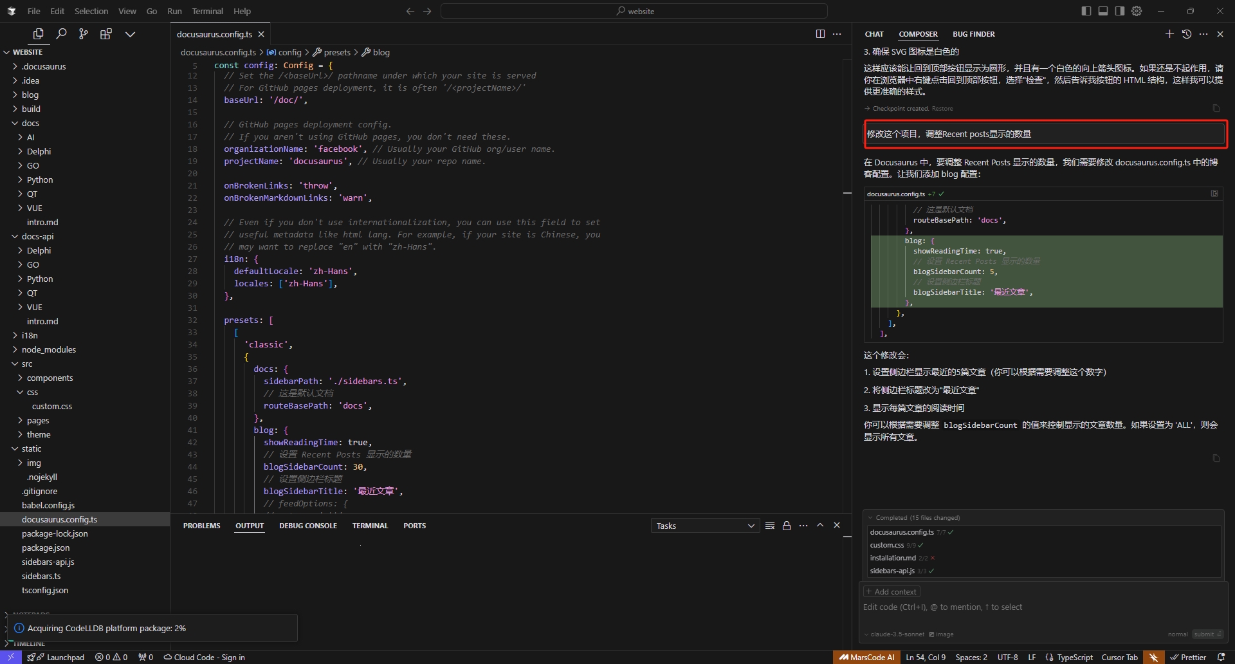
Task: Open editor more actions ellipsis
Action: click(x=837, y=34)
